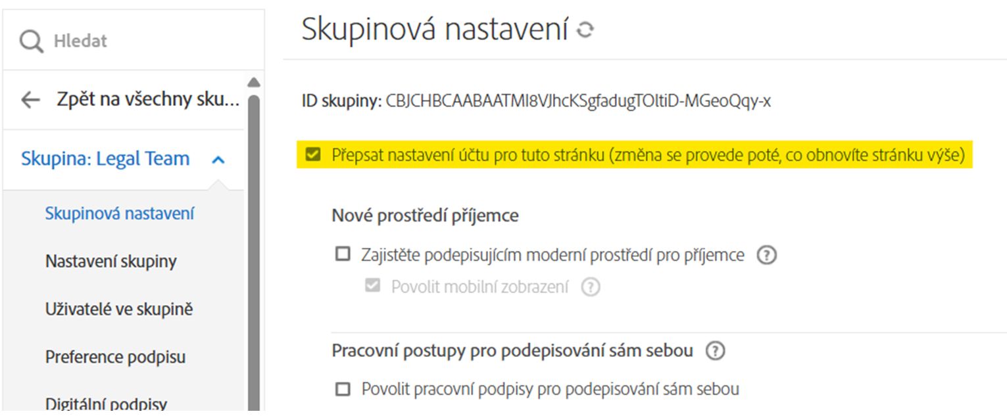Check Povolit pracovní podpisy pro podepisování sám sebou
Screen dimensions: 1007x420
pos(342,389)
